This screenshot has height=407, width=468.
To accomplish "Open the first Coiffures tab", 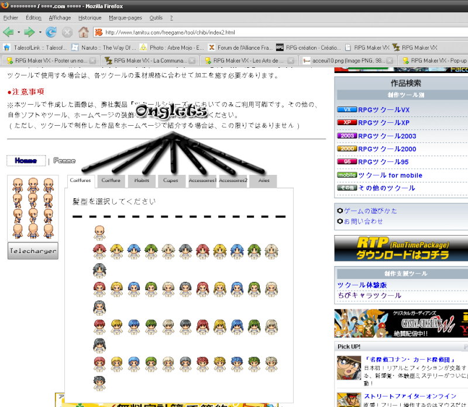I will [81, 180].
